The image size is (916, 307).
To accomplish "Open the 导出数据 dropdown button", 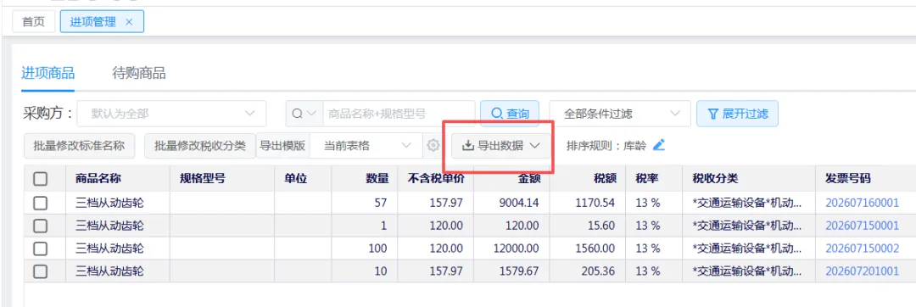I will pyautogui.click(x=501, y=146).
